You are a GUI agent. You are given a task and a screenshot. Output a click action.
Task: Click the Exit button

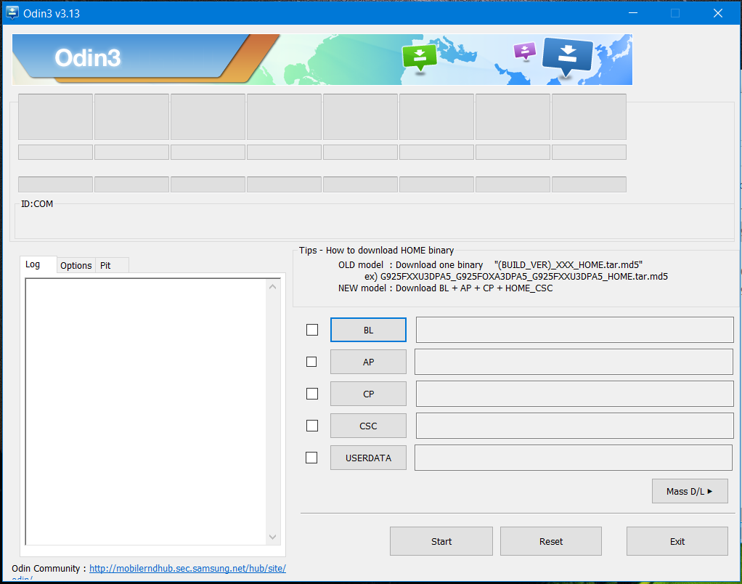(x=677, y=541)
